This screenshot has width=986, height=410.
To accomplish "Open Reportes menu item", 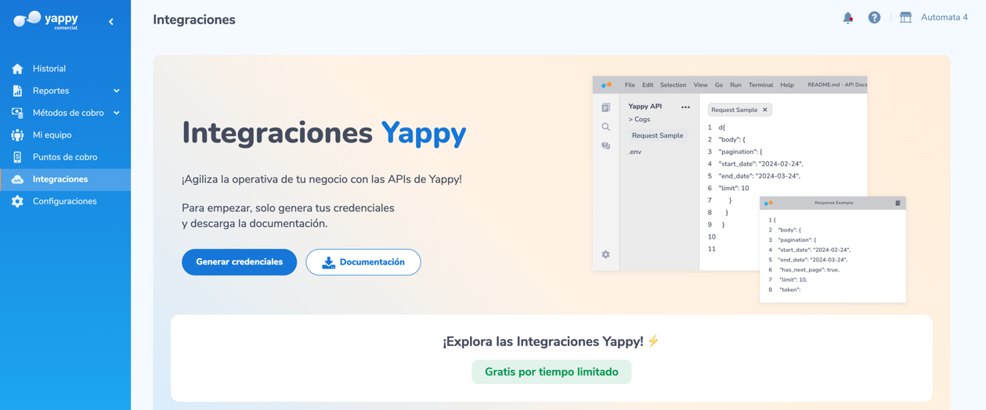I will click(x=65, y=91).
